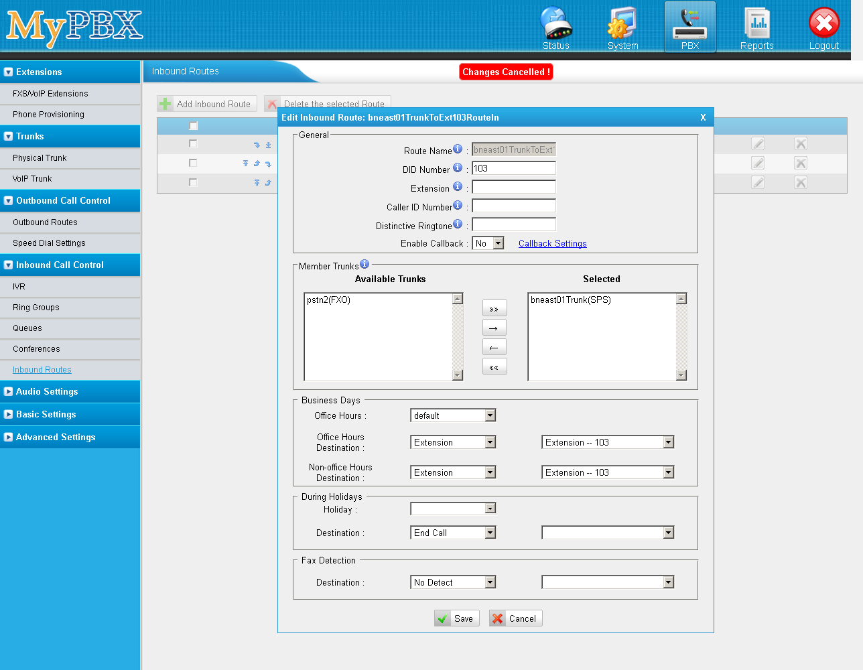Screen dimensions: 863x670
Task: Open the Reports icon
Action: coord(757,27)
